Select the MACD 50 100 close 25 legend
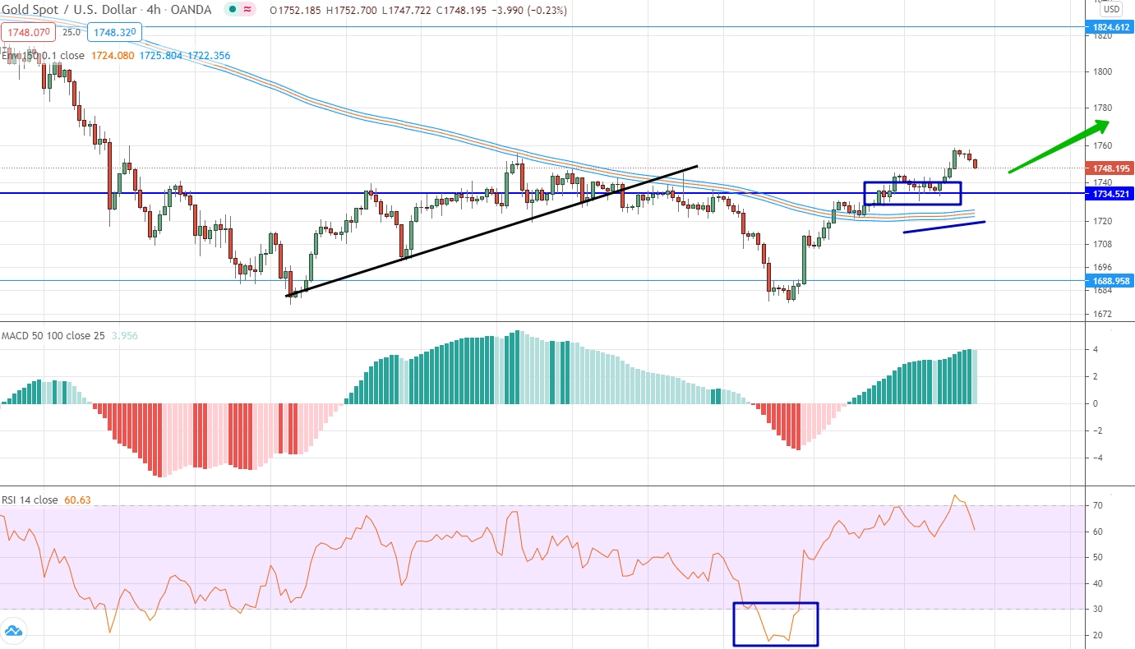 click(53, 336)
